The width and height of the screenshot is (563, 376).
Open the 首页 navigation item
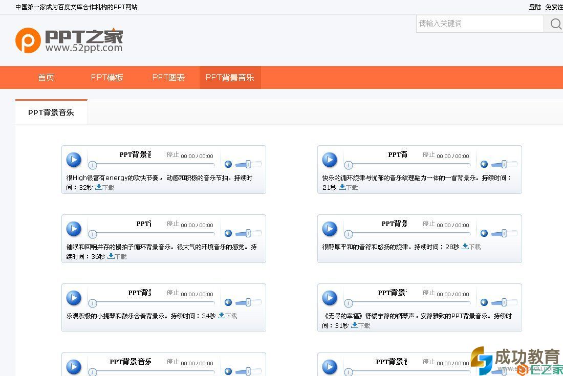[46, 78]
